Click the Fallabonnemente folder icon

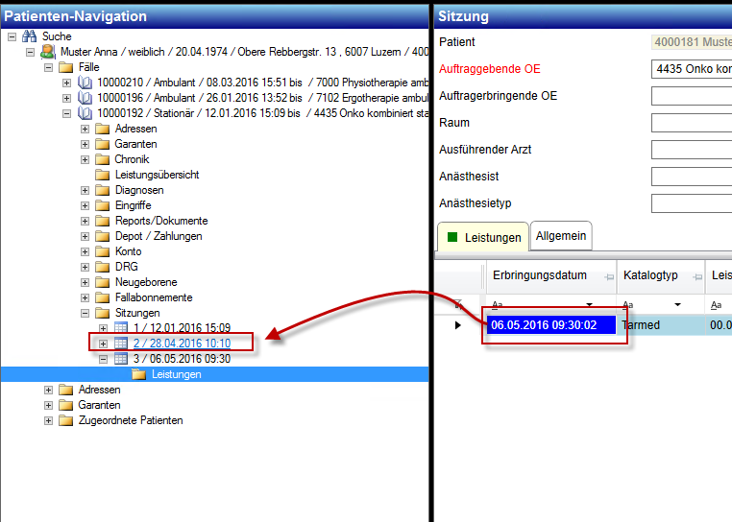click(x=102, y=298)
